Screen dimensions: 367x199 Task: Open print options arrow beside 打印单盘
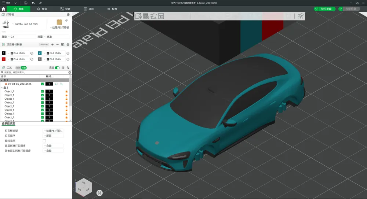341,9
